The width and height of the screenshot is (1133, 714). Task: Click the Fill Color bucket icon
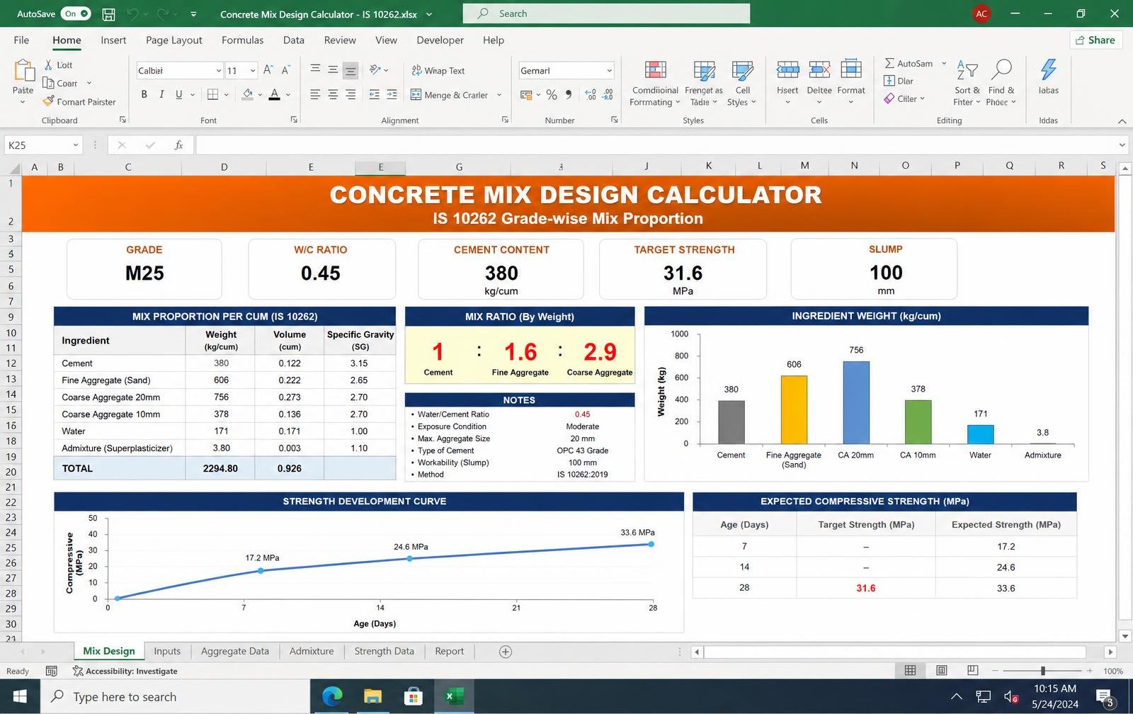pyautogui.click(x=247, y=94)
